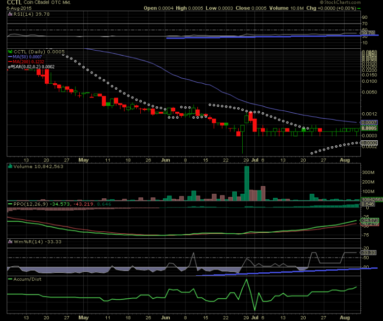383x321 pixels.
Task: Click the green line marker before PPO(12,26,9)
Action: point(10,204)
